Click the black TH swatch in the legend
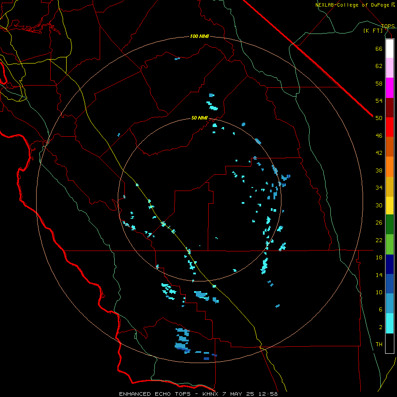The image size is (397, 397). 390,343
